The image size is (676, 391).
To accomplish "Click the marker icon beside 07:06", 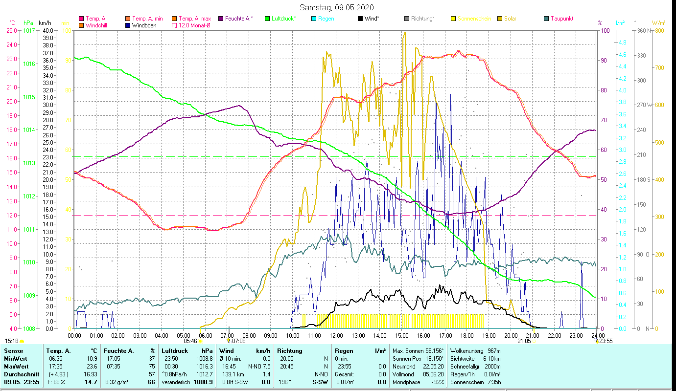I will pyautogui.click(x=228, y=341).
